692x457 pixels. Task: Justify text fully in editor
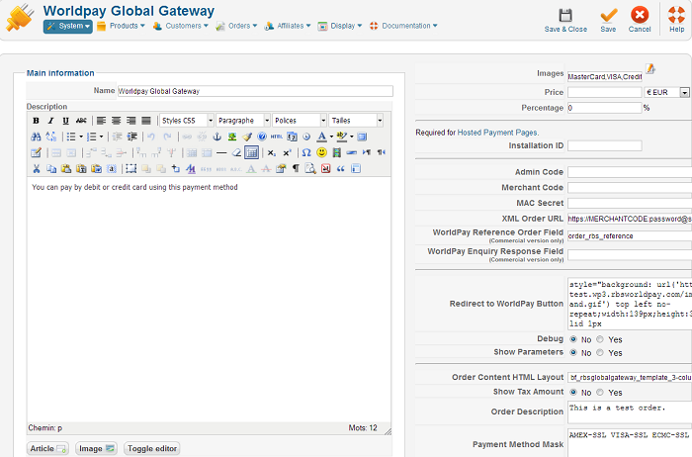coord(146,121)
